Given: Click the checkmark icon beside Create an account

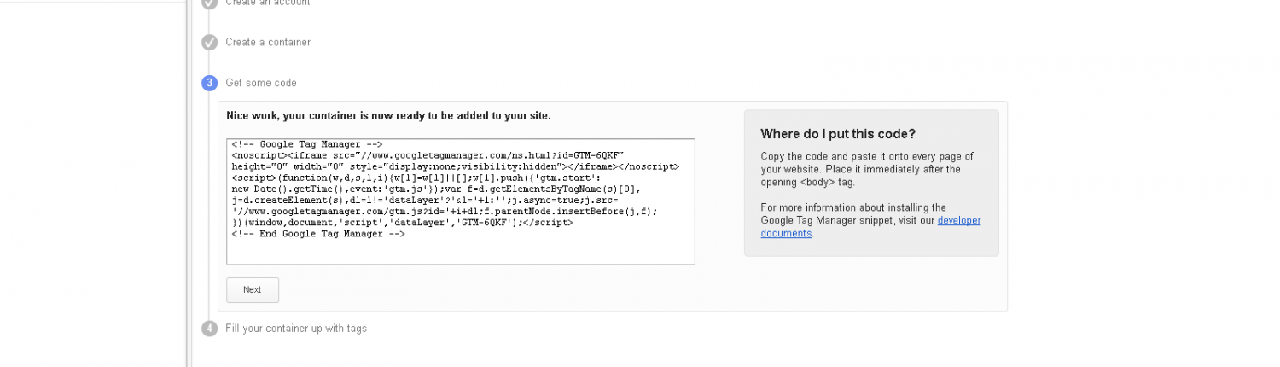Looking at the screenshot, I should [209, 3].
